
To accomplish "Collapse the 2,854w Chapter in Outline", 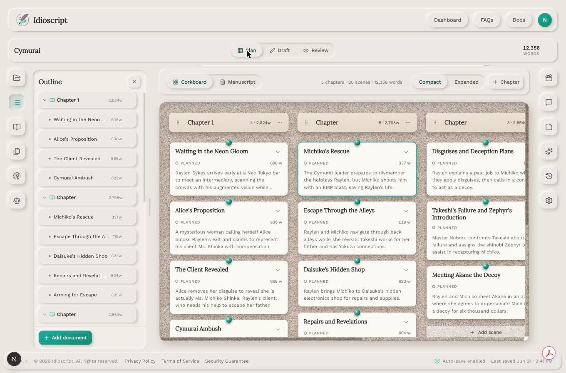I will tap(45, 314).
